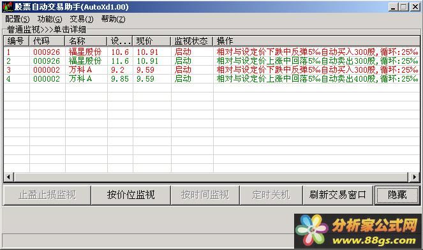Sort by the 名称 column header

[86, 41]
